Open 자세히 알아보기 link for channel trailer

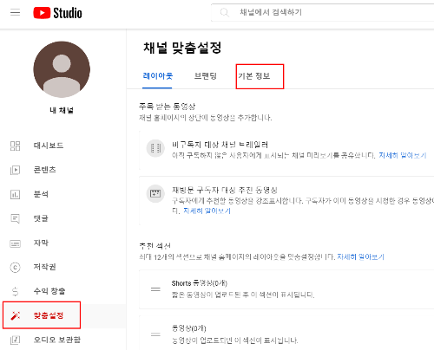(403, 155)
